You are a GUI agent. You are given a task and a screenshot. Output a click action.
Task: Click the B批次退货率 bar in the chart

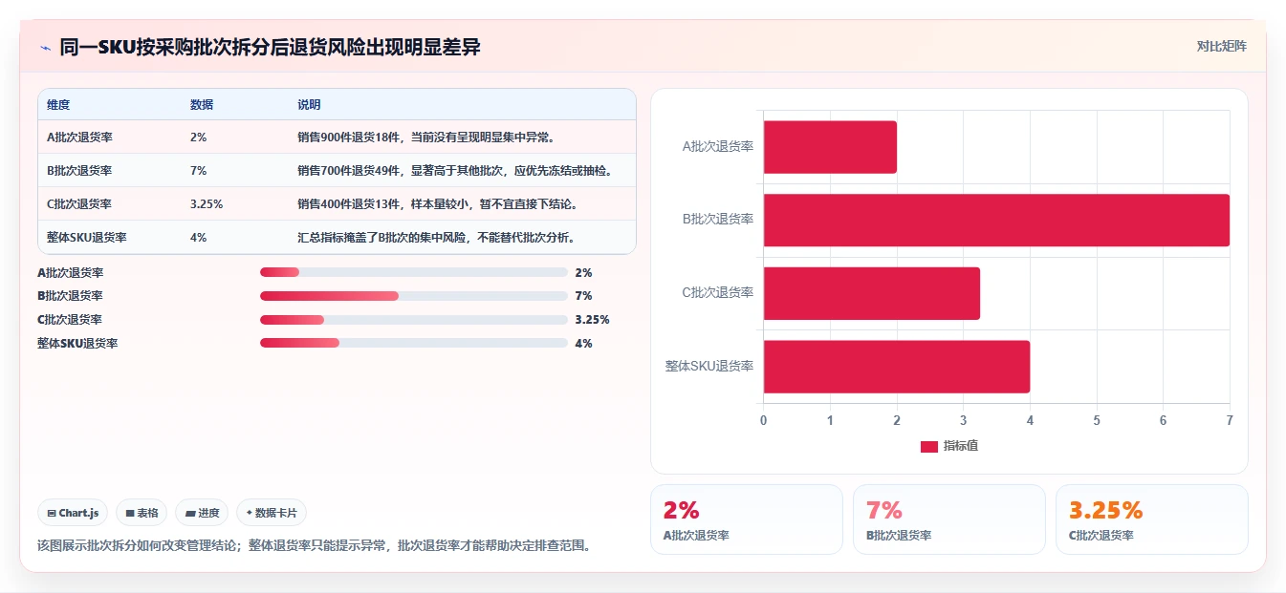996,221
